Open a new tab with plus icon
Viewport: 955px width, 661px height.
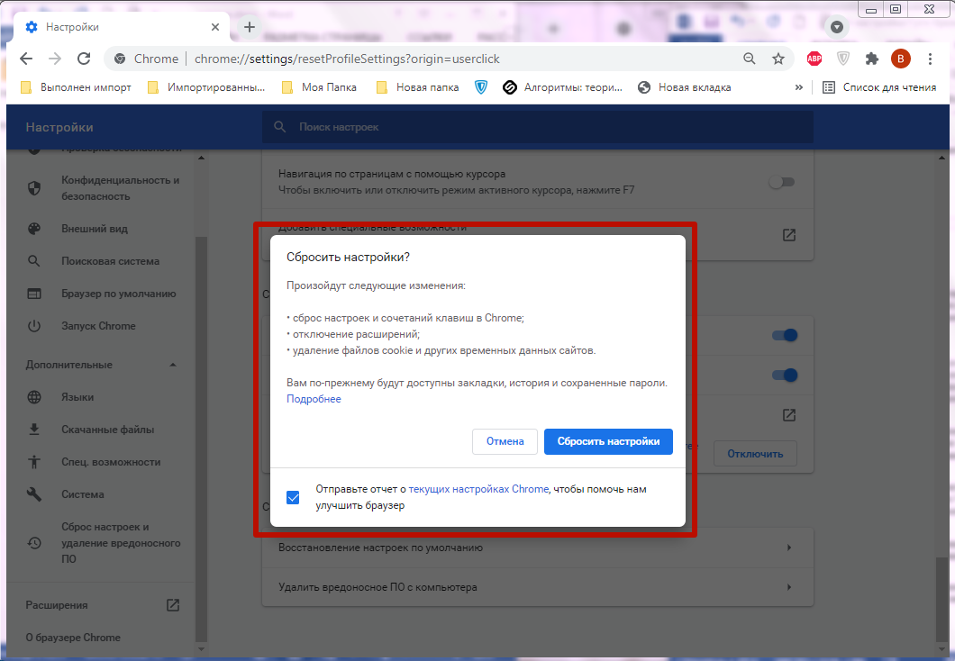point(250,27)
